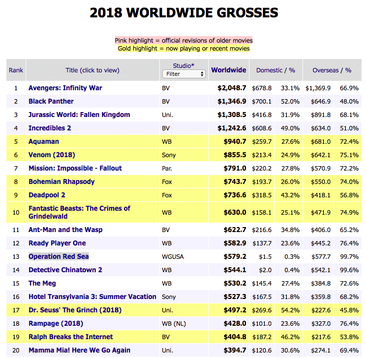
Task: Select the $2,048.7 worldwide gross value
Action: point(232,88)
